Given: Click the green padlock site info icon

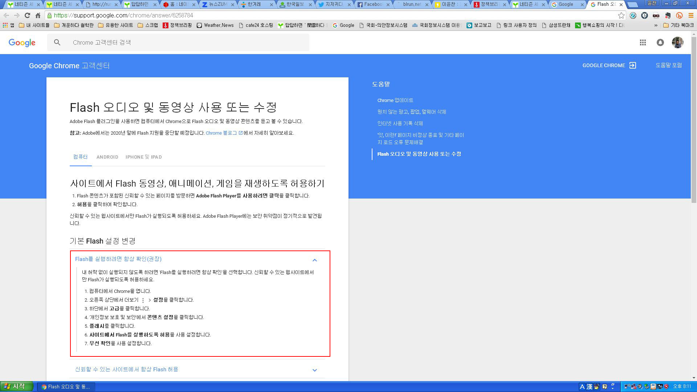Looking at the screenshot, I should (x=49, y=16).
